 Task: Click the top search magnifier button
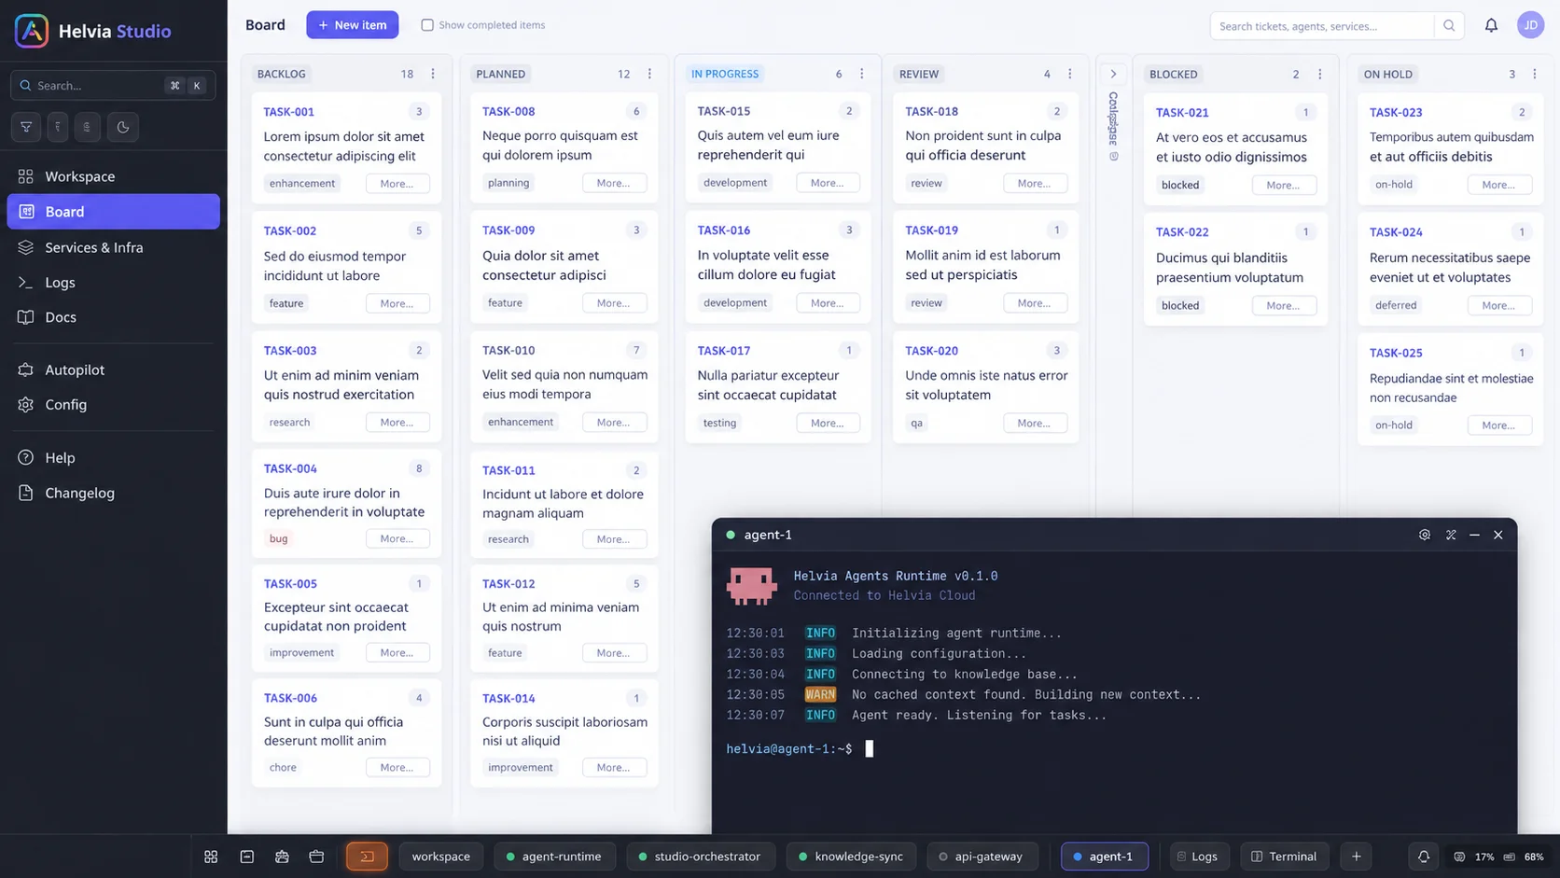(x=1449, y=25)
